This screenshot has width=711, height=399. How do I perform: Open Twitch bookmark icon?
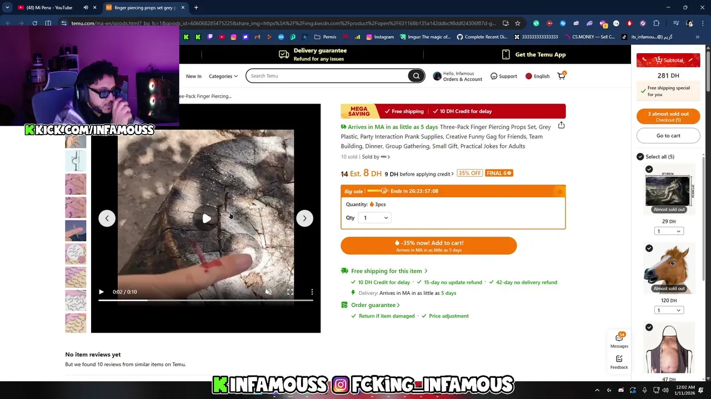(210, 37)
